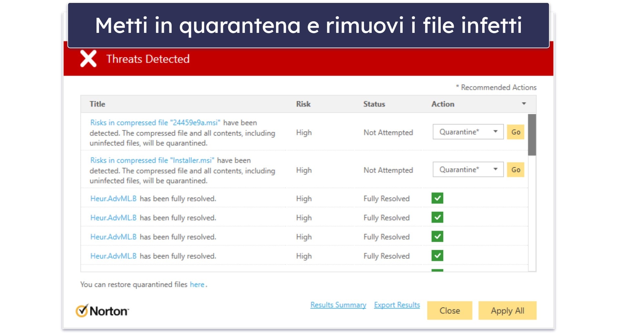Sort by the Risk column header
The width and height of the screenshot is (618, 333).
coord(303,104)
